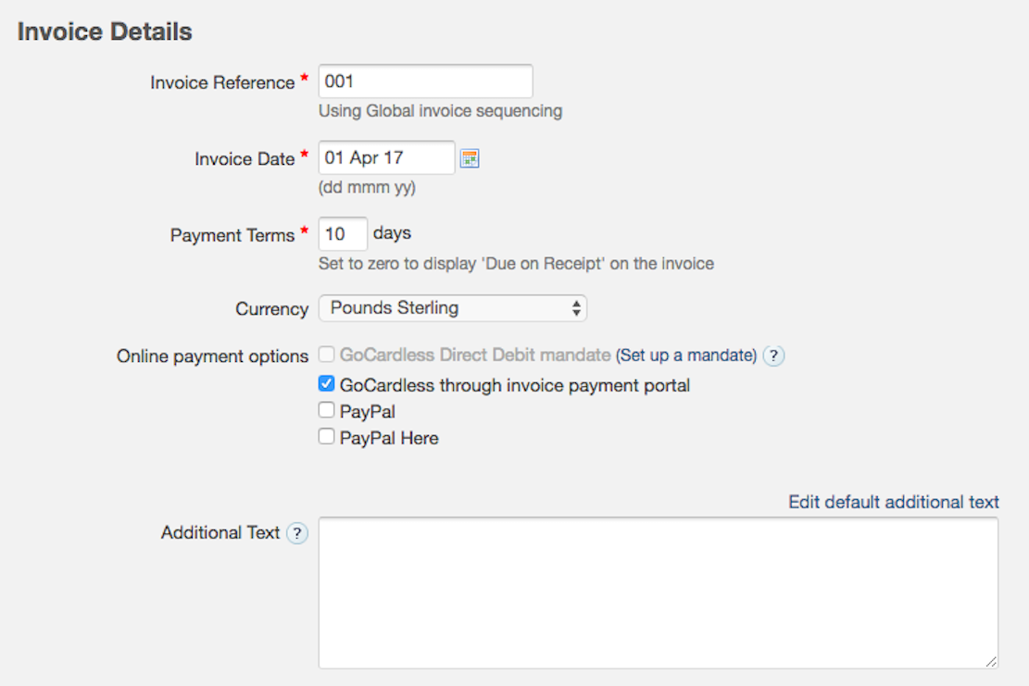
Task: Tick the PayPal Here checkbox
Action: (x=326, y=437)
